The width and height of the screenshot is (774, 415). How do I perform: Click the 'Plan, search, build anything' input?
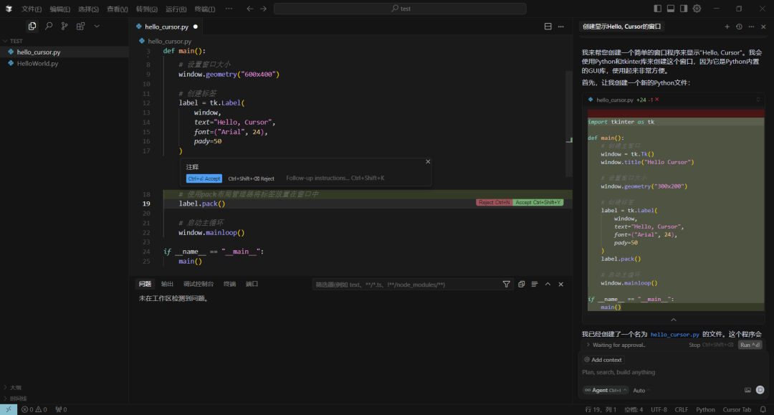tap(673, 372)
